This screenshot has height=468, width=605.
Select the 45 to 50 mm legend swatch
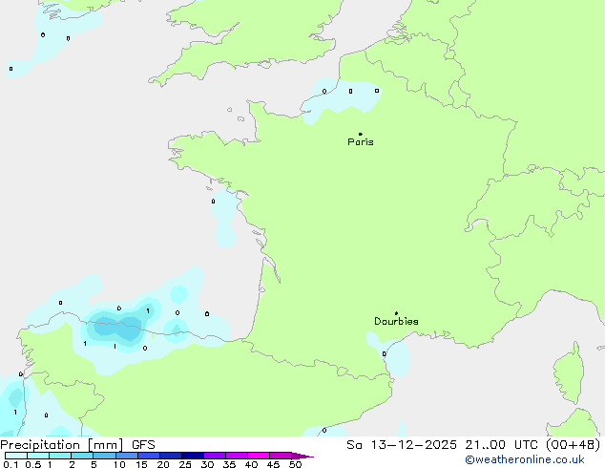[281, 456]
